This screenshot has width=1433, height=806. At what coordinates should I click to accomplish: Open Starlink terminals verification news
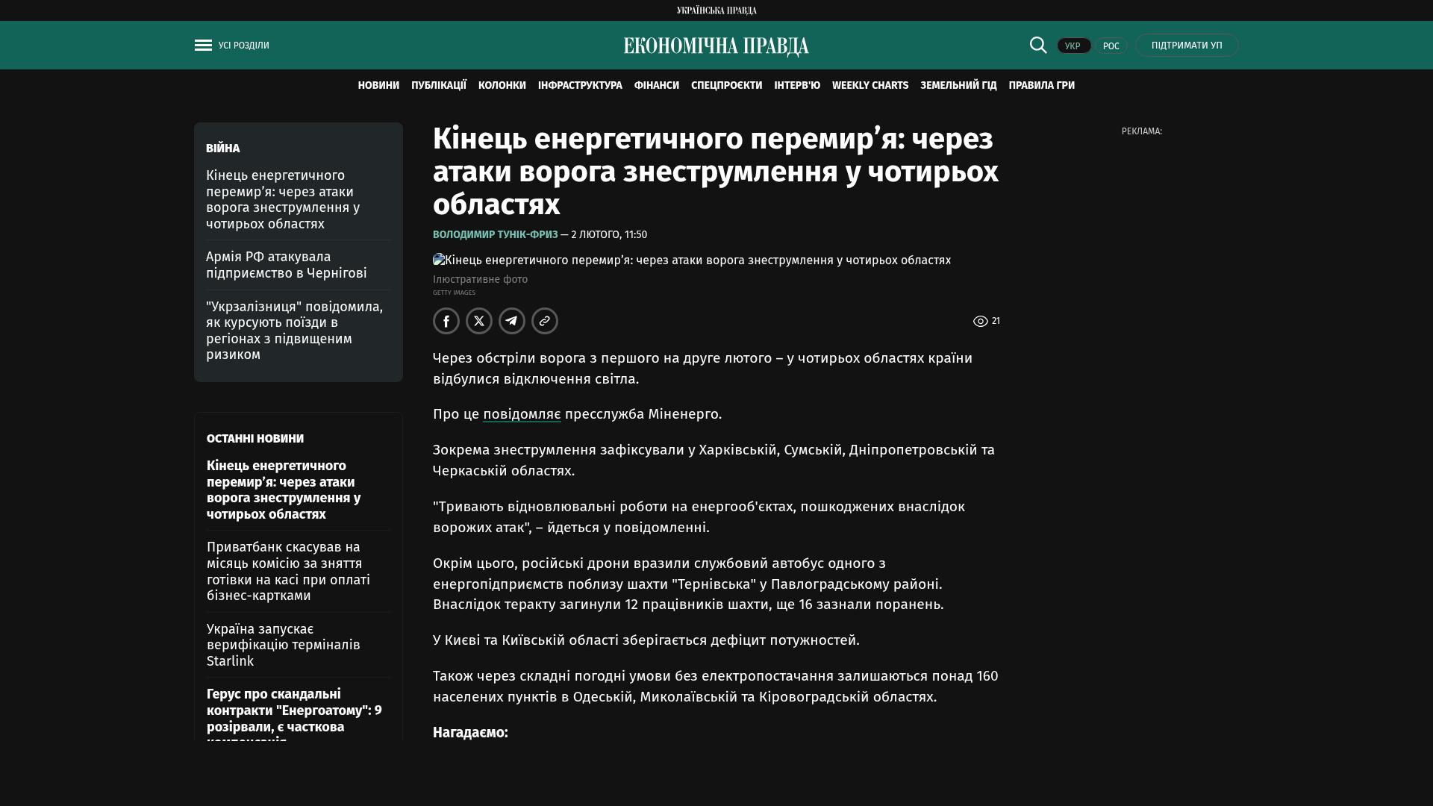click(x=283, y=645)
